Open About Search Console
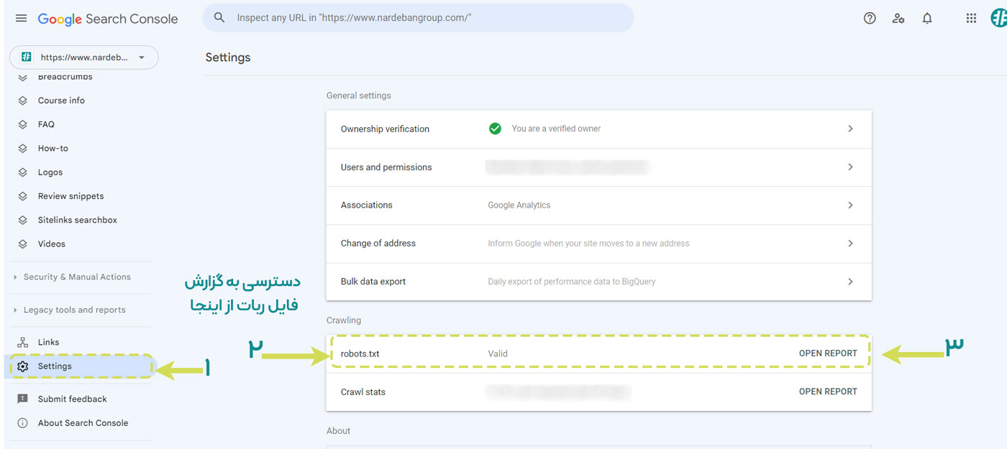The height and width of the screenshot is (449, 1007). point(83,423)
